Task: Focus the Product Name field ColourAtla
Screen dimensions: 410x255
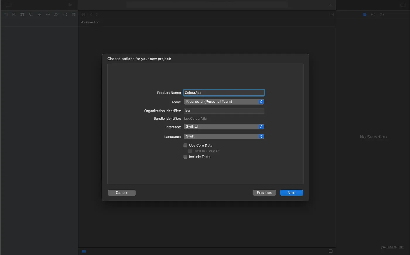Action: pos(224,93)
